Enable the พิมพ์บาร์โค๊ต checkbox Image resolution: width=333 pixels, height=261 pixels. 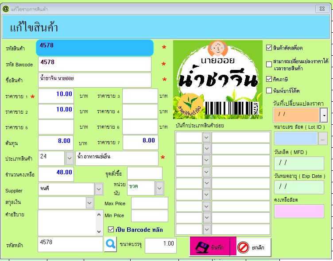coord(269,91)
